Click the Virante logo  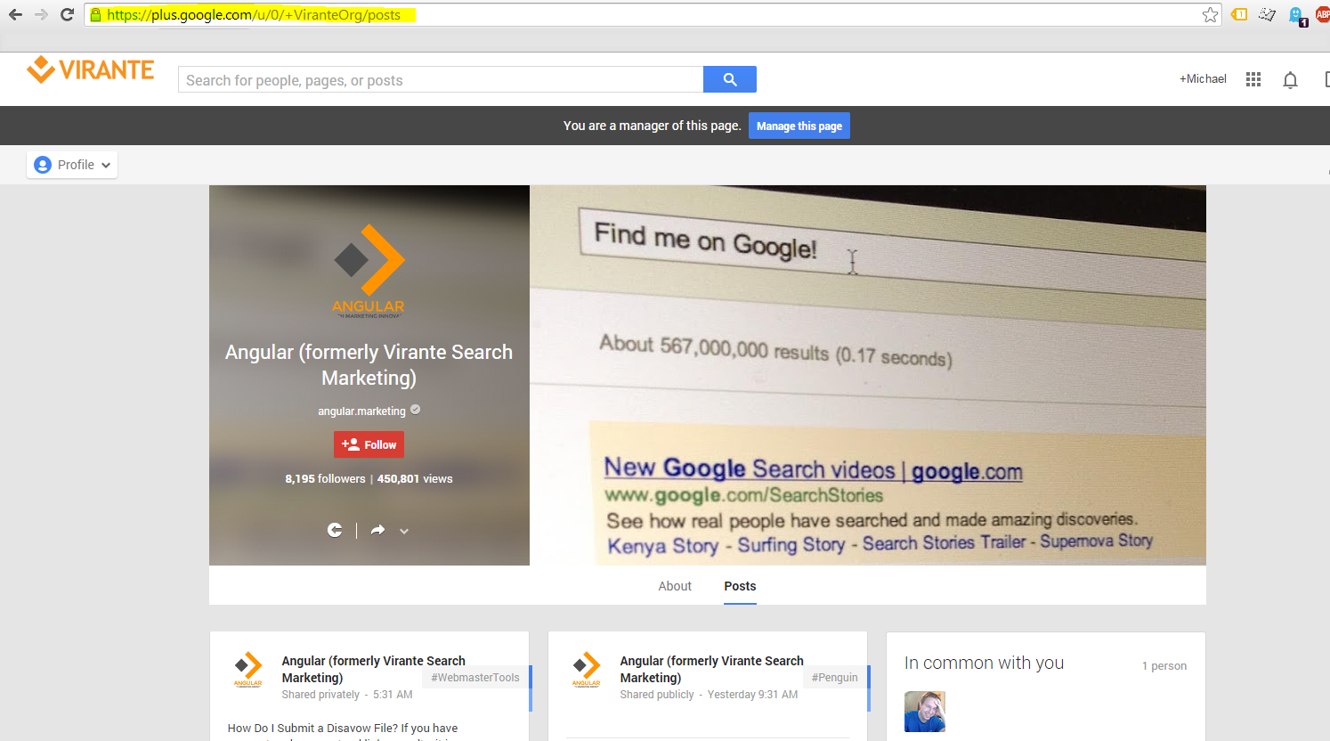[x=91, y=69]
